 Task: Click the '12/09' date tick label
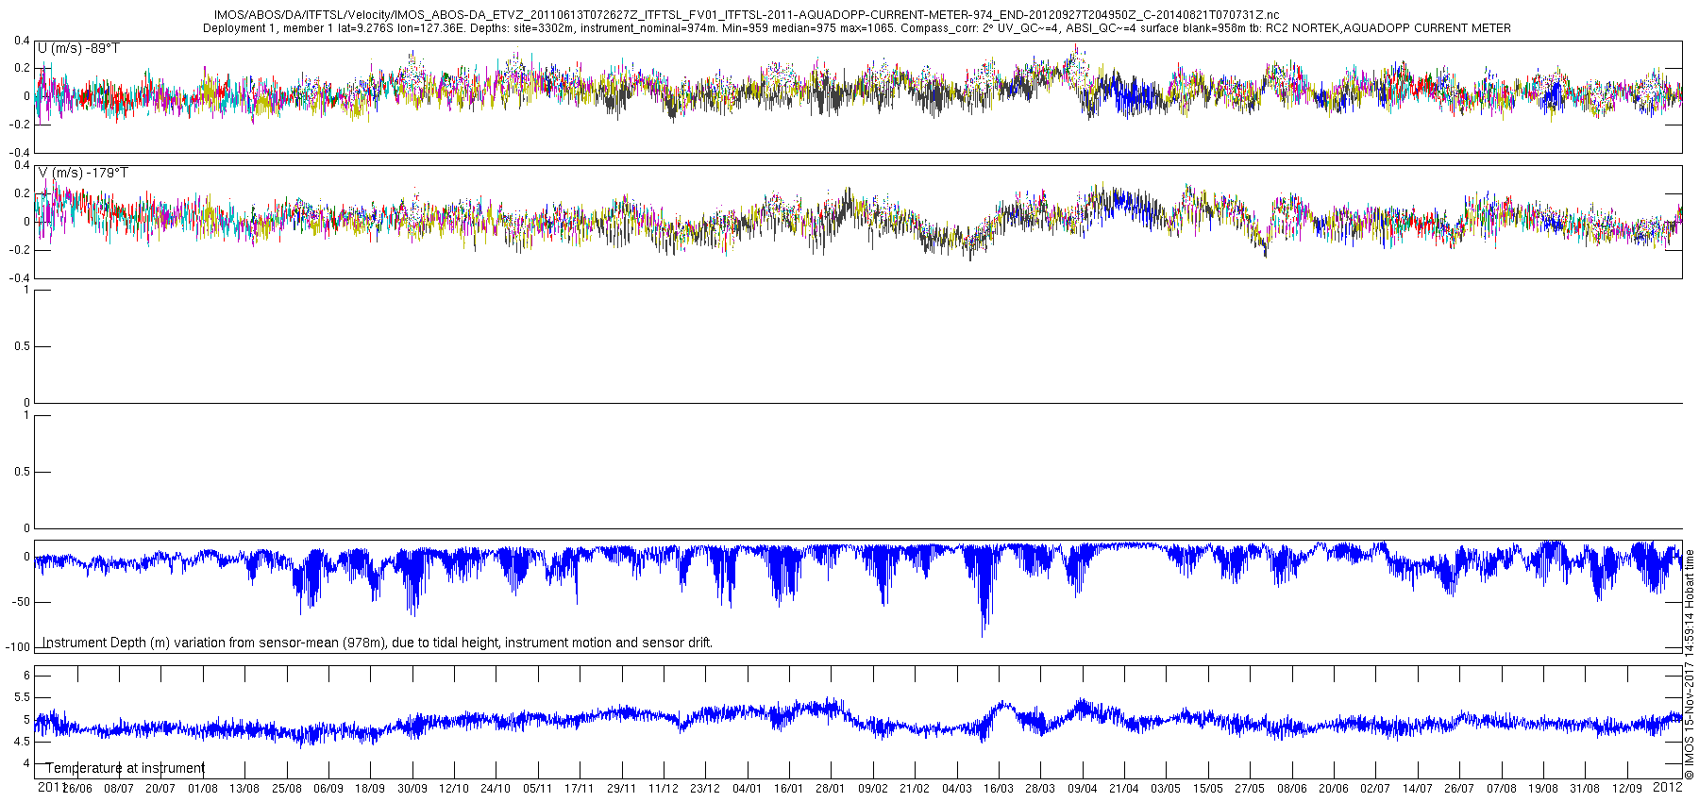pos(1627,789)
